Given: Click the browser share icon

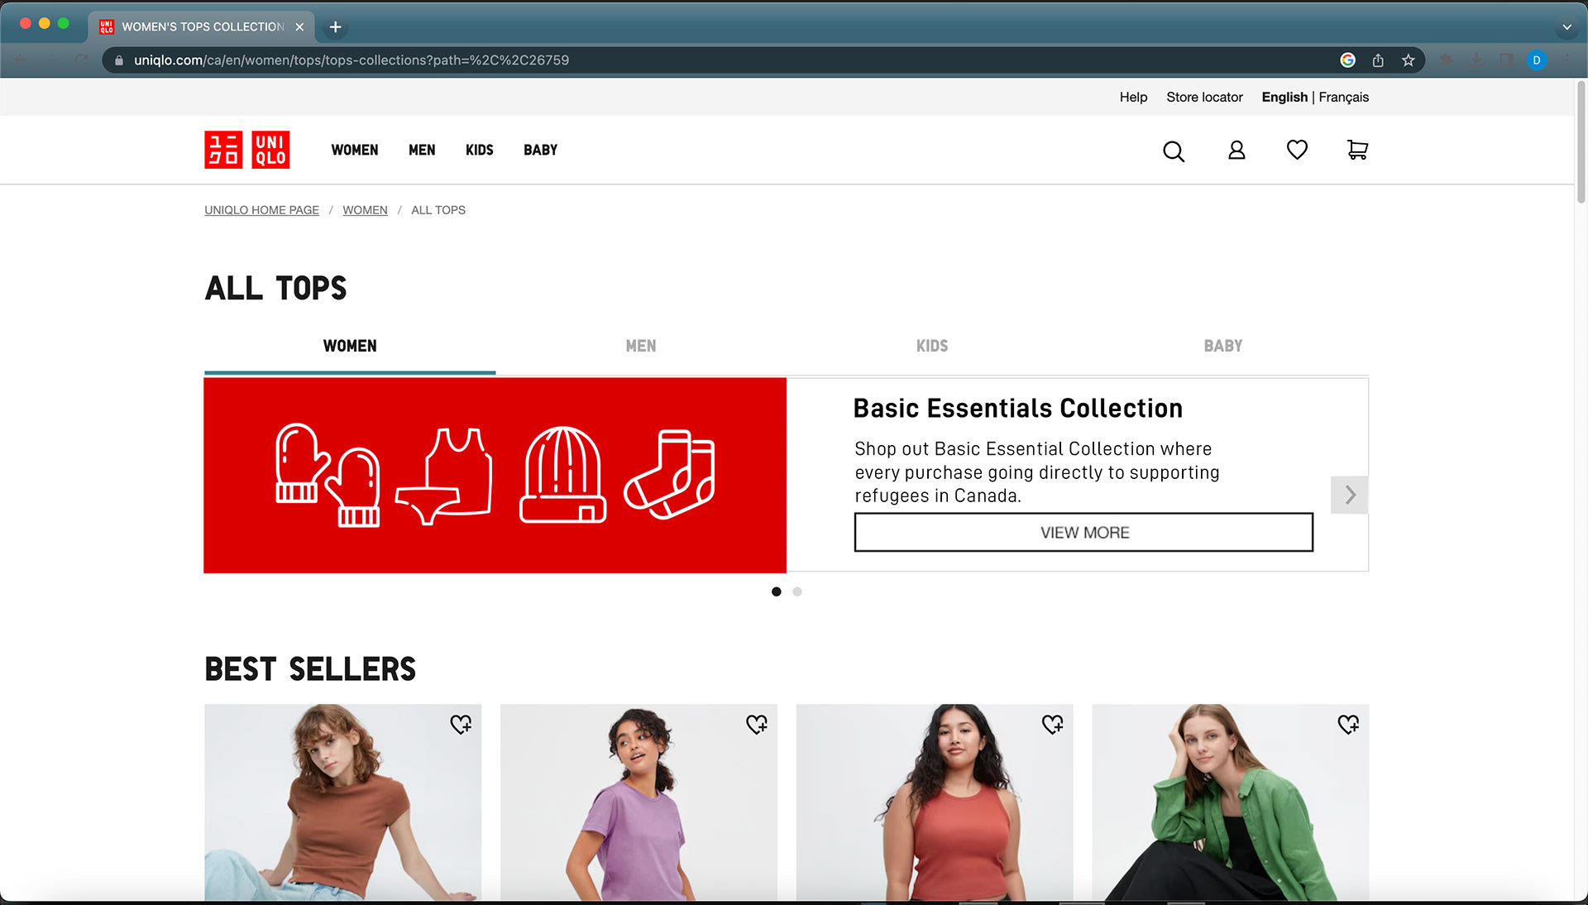Looking at the screenshot, I should coord(1378,60).
